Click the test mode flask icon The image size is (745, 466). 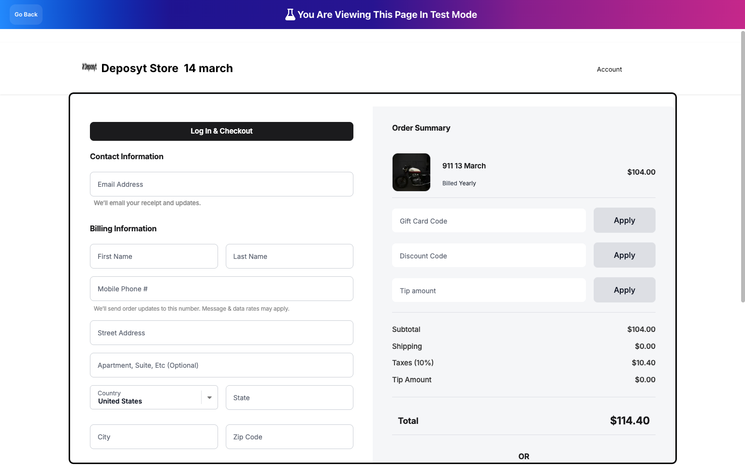[290, 15]
